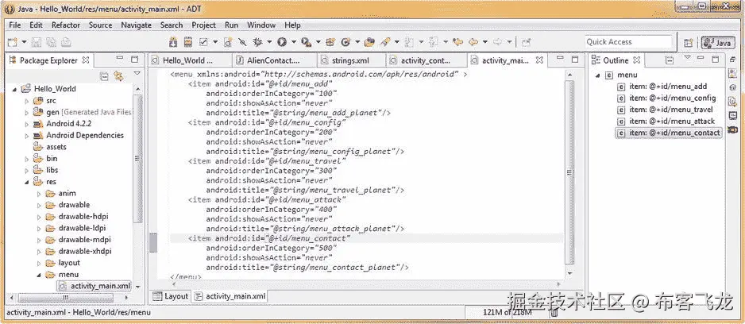Expand the drawable-hdpi folder node

39,217
